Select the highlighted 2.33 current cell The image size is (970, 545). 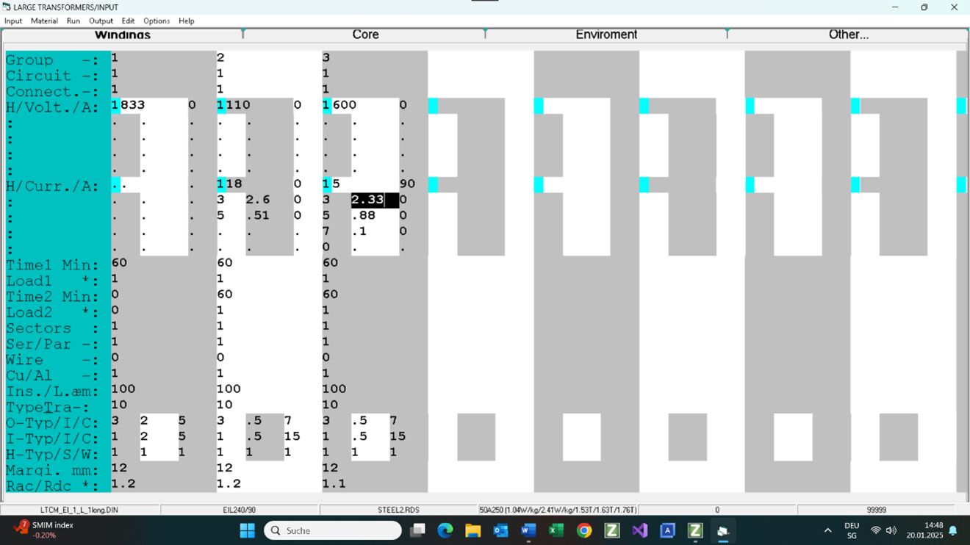[375, 200]
